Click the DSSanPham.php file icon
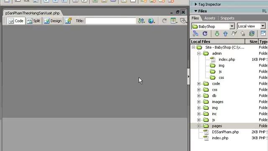This screenshot has width=268, height=151. tap(206, 132)
